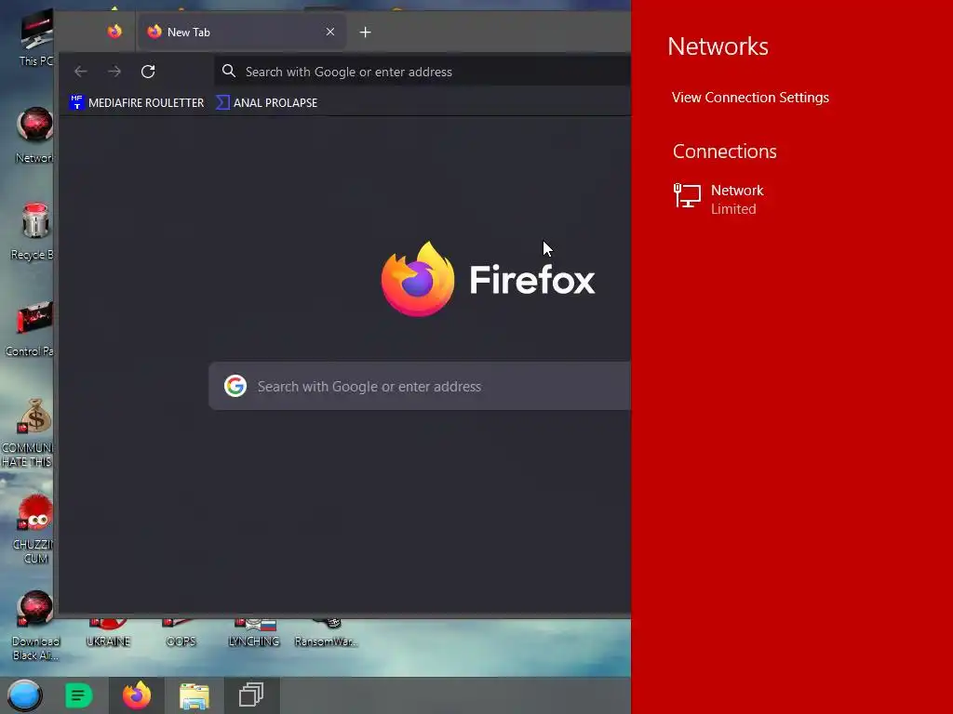Open the stacked windows taskbar icon

point(251,695)
